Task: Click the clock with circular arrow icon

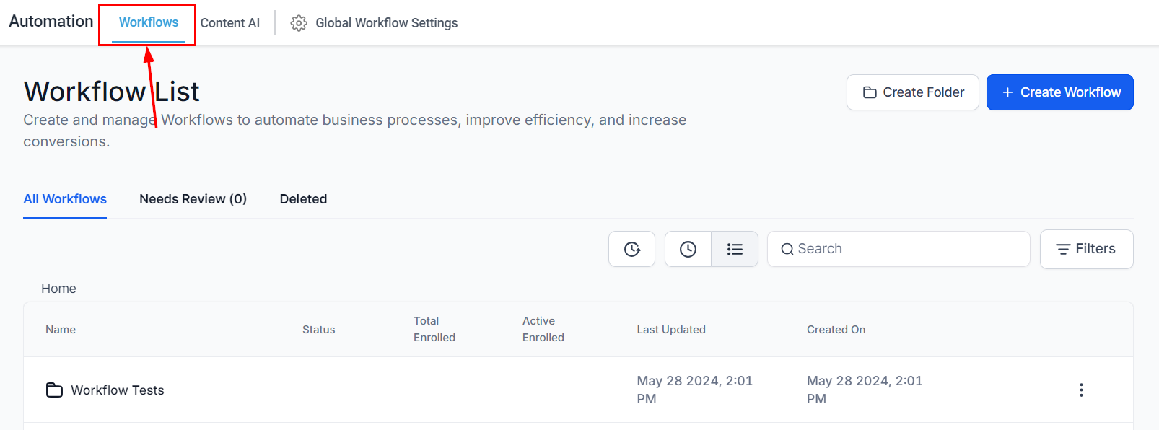Action: click(632, 249)
